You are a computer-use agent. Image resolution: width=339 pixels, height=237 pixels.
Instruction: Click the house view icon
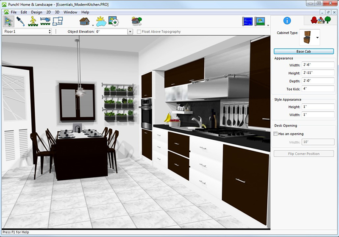click(x=85, y=21)
